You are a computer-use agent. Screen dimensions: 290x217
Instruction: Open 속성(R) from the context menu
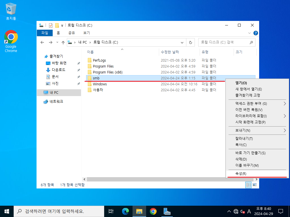[257, 174]
